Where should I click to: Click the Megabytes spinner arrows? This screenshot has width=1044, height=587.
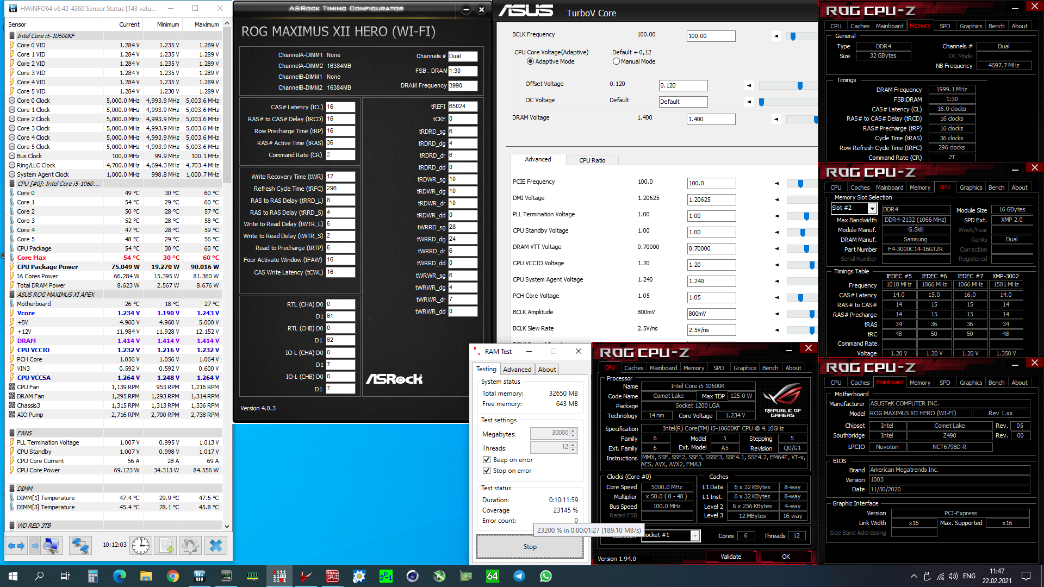pos(573,433)
